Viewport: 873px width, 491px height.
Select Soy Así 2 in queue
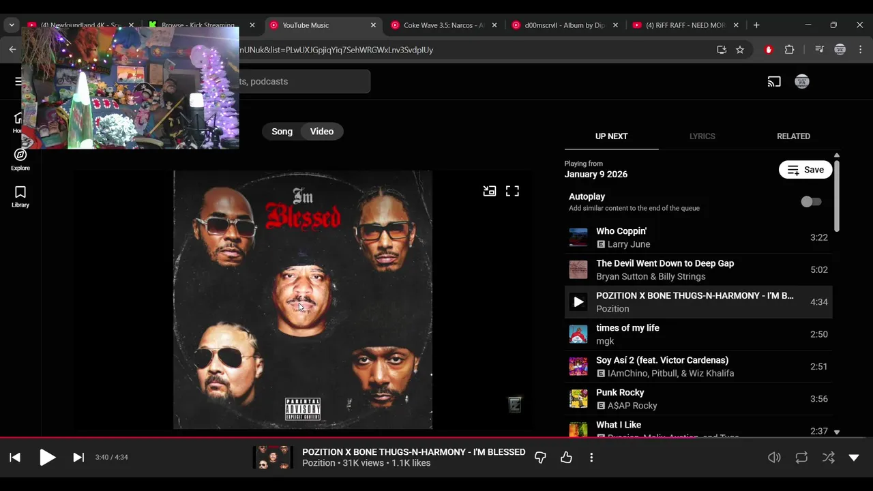[698, 366]
